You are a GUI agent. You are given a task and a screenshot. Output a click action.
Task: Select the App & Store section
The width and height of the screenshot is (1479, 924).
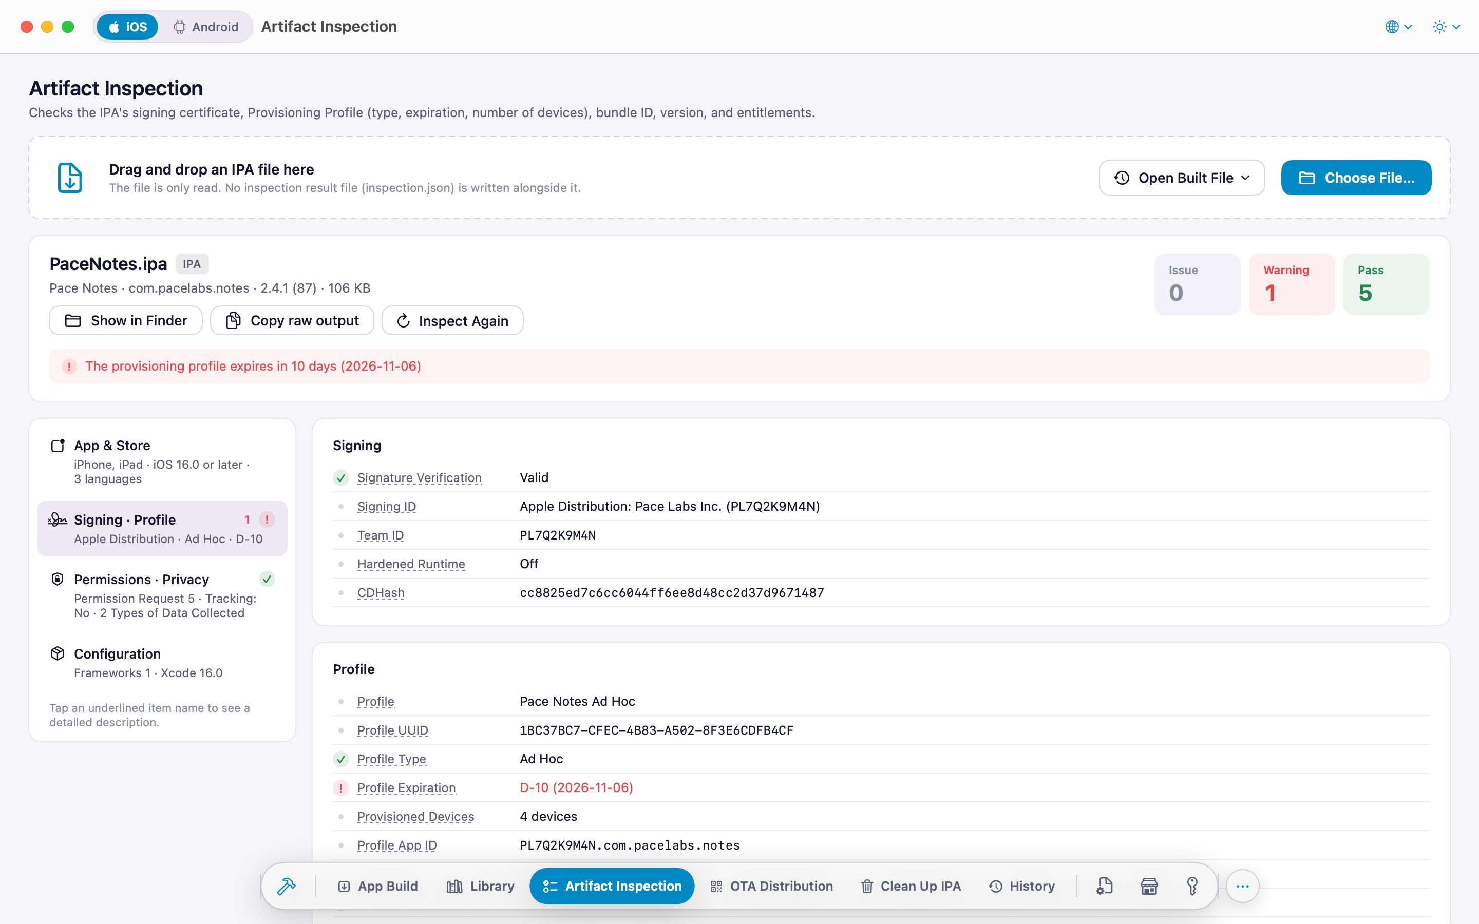click(162, 461)
